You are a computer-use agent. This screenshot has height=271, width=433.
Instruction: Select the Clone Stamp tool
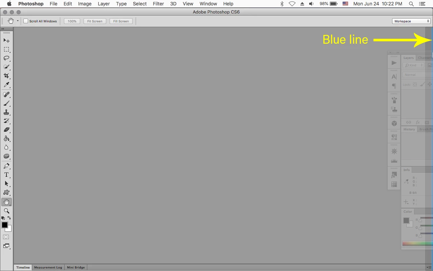coord(6,112)
